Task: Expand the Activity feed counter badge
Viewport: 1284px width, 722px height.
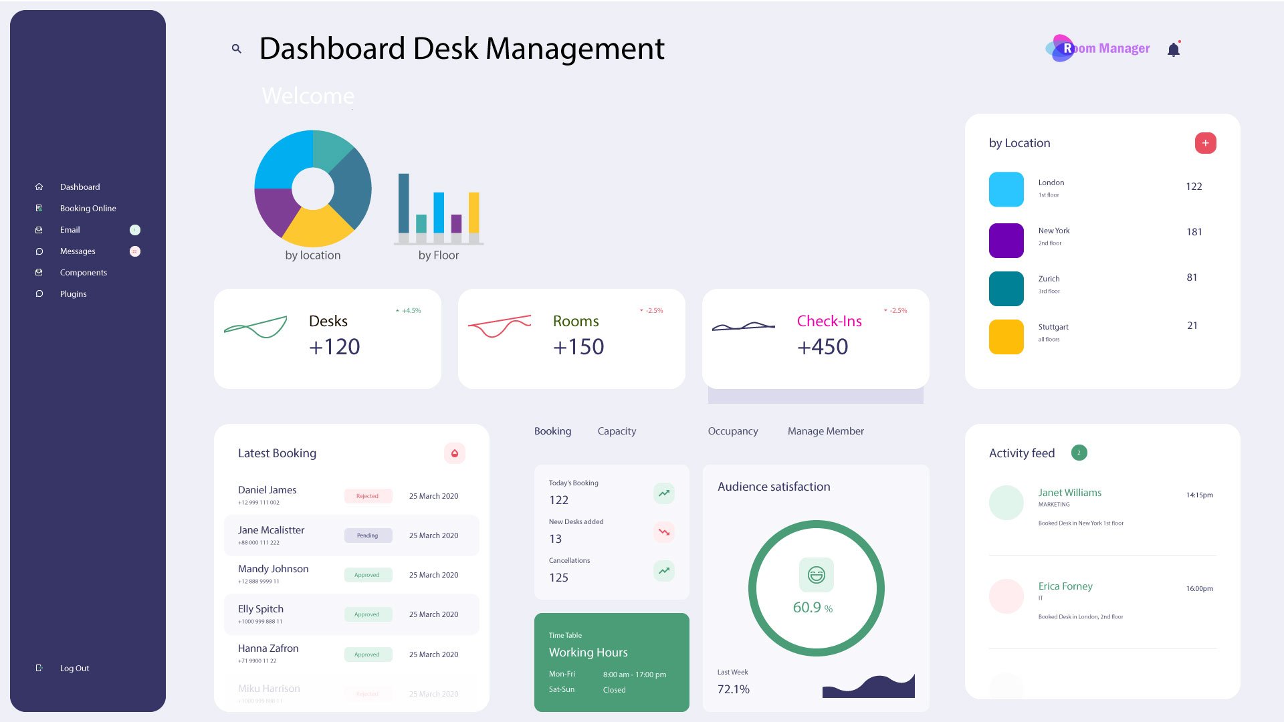Action: point(1079,453)
